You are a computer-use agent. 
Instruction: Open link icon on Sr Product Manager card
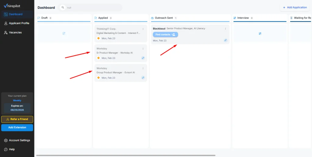click(143, 58)
